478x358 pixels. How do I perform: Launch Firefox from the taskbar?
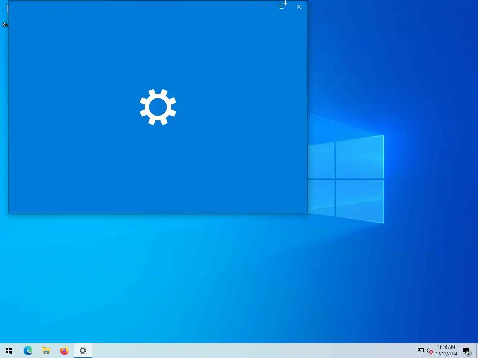click(64, 351)
